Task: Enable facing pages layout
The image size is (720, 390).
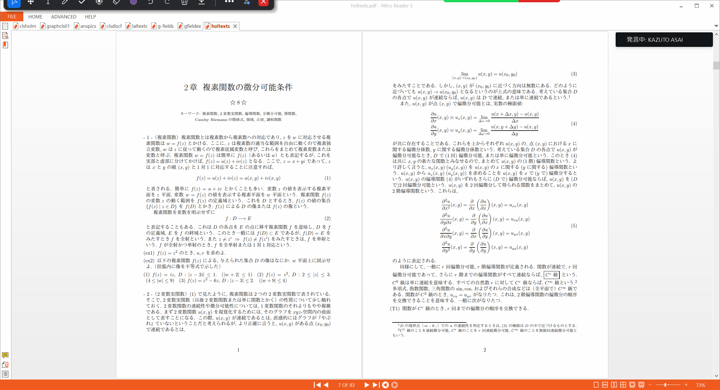Action: pos(614,385)
